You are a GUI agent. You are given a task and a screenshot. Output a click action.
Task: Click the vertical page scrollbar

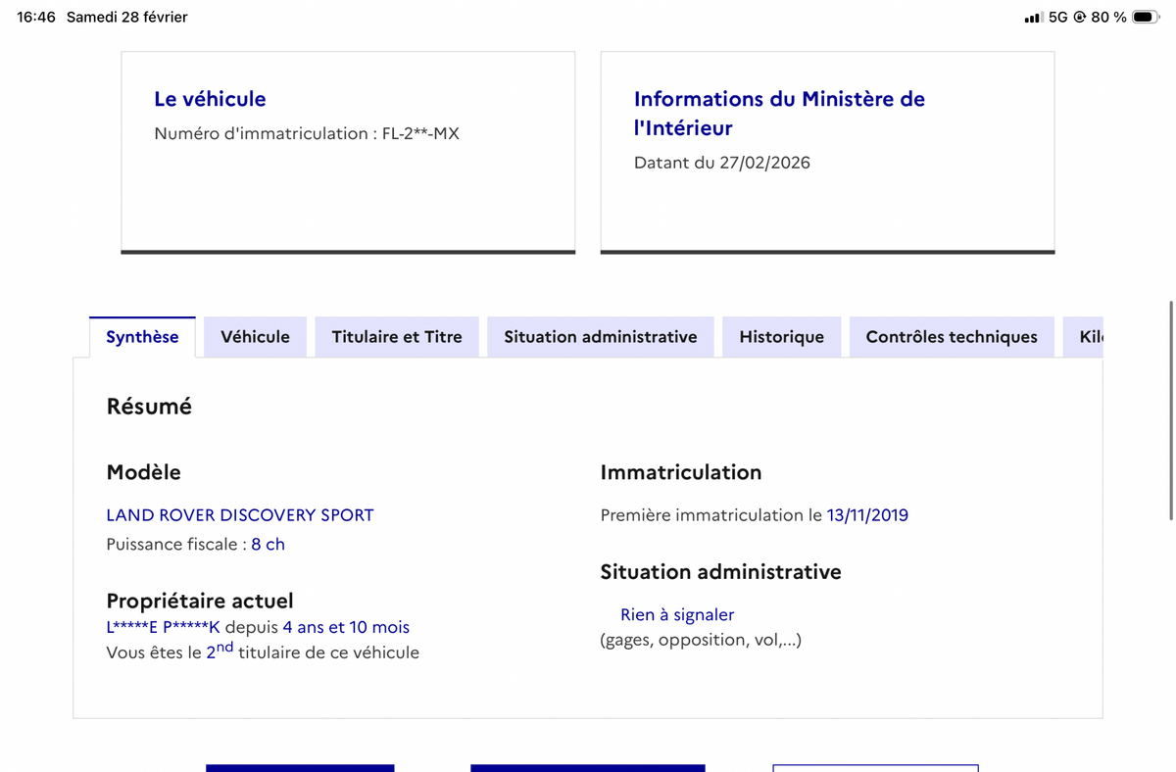click(x=1170, y=411)
